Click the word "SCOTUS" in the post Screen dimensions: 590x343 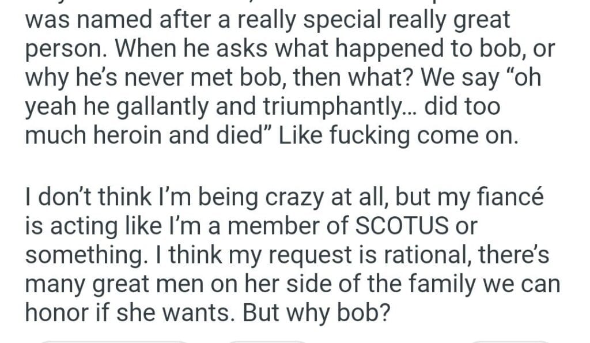400,227
